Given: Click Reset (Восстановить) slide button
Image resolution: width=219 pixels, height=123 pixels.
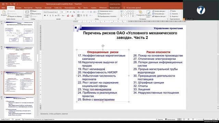Looking at the screenshot, I should tap(36, 14).
